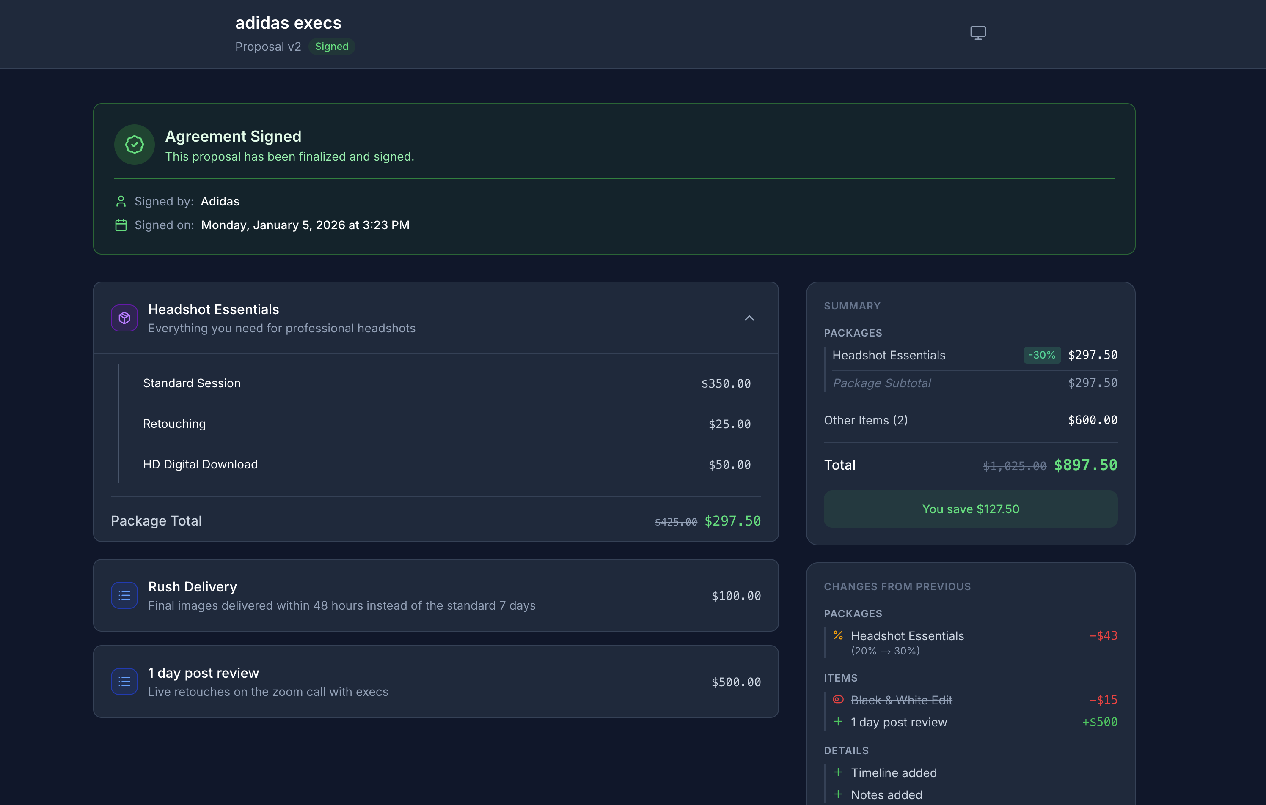Click the 1 day post review list icon
The image size is (1266, 805).
pos(124,682)
